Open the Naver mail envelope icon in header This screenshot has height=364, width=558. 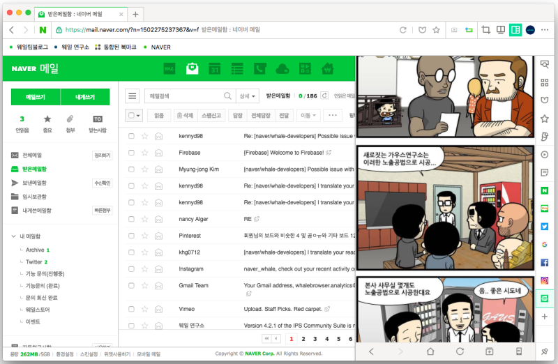pos(193,68)
